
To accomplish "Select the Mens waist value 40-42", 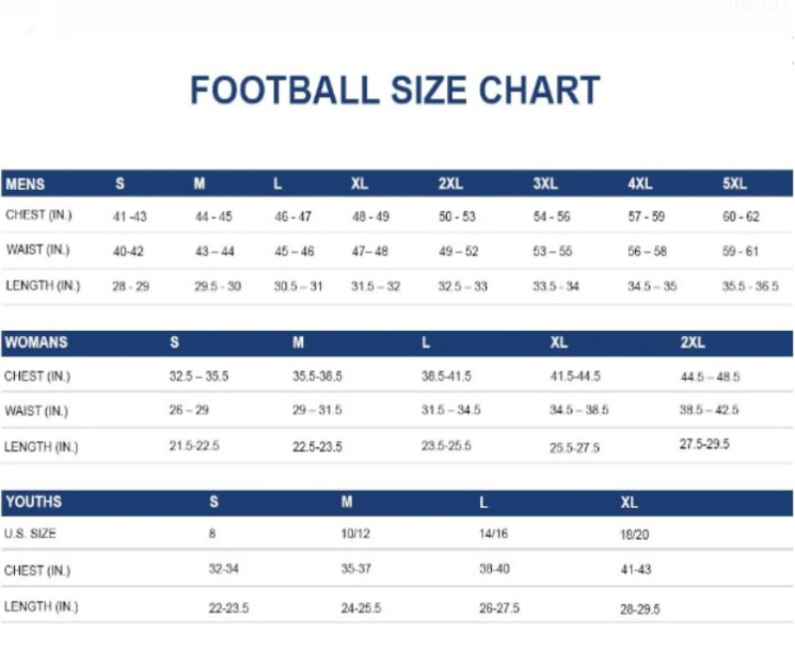I will (128, 251).
